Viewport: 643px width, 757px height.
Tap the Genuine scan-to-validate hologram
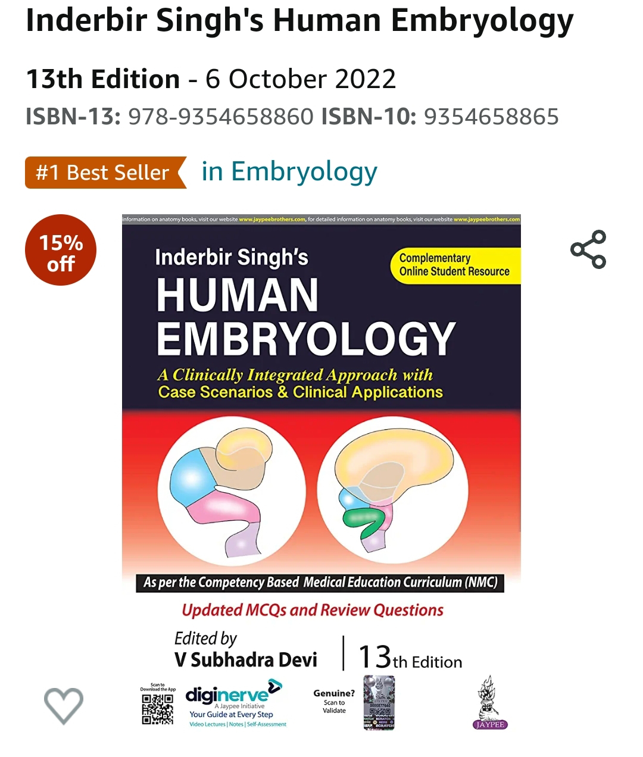click(379, 703)
